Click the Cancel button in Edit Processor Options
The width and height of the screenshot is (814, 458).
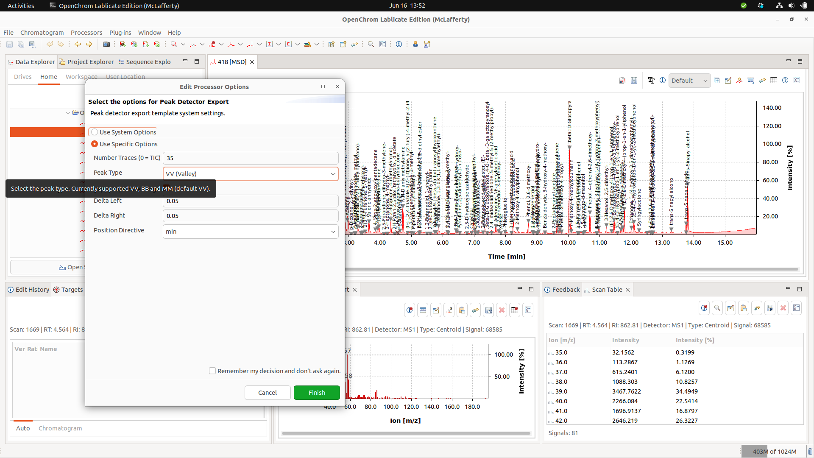pos(268,392)
